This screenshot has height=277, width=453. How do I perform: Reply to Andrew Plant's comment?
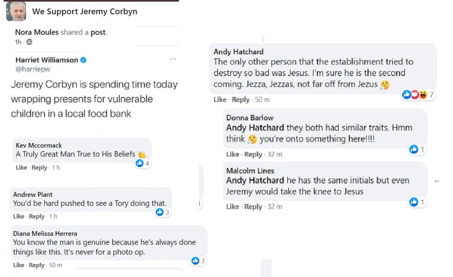(x=37, y=217)
